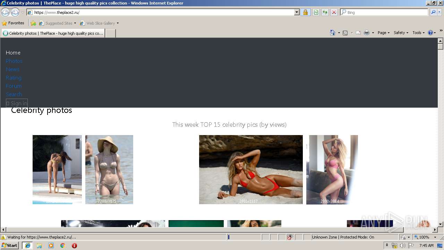Click the taskbar clock 7:45 AM
Viewport: 444px width, 250px height.
(426, 245)
